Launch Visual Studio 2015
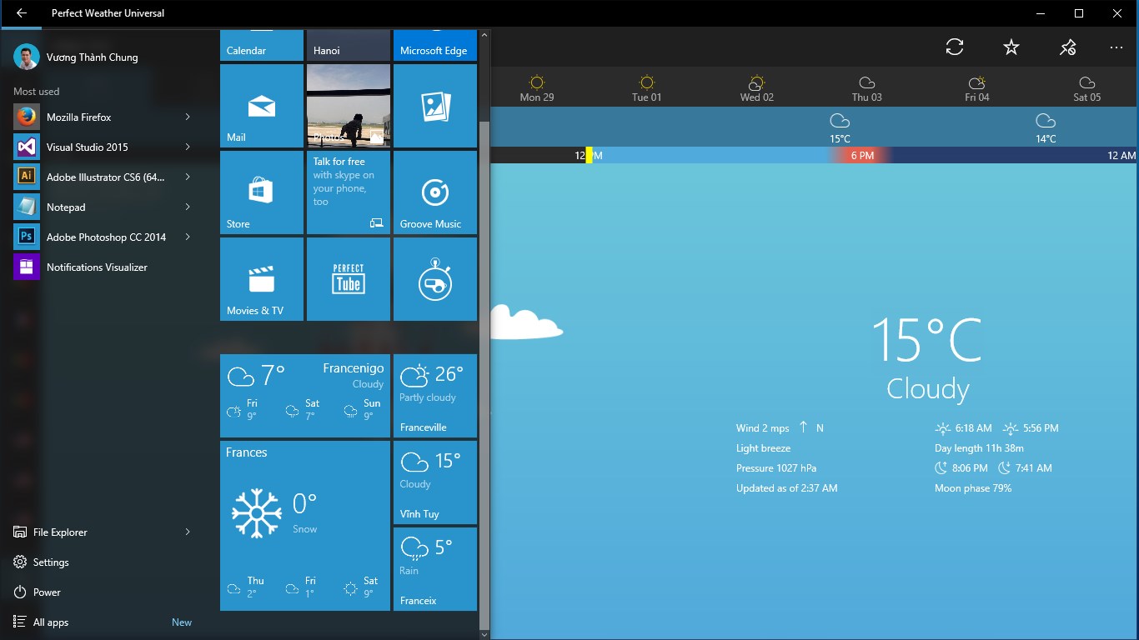The height and width of the screenshot is (640, 1139). tap(103, 147)
